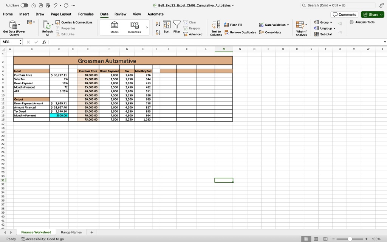Click the Remove Duplicates icon
This screenshot has width=387, height=242.
coord(240,32)
